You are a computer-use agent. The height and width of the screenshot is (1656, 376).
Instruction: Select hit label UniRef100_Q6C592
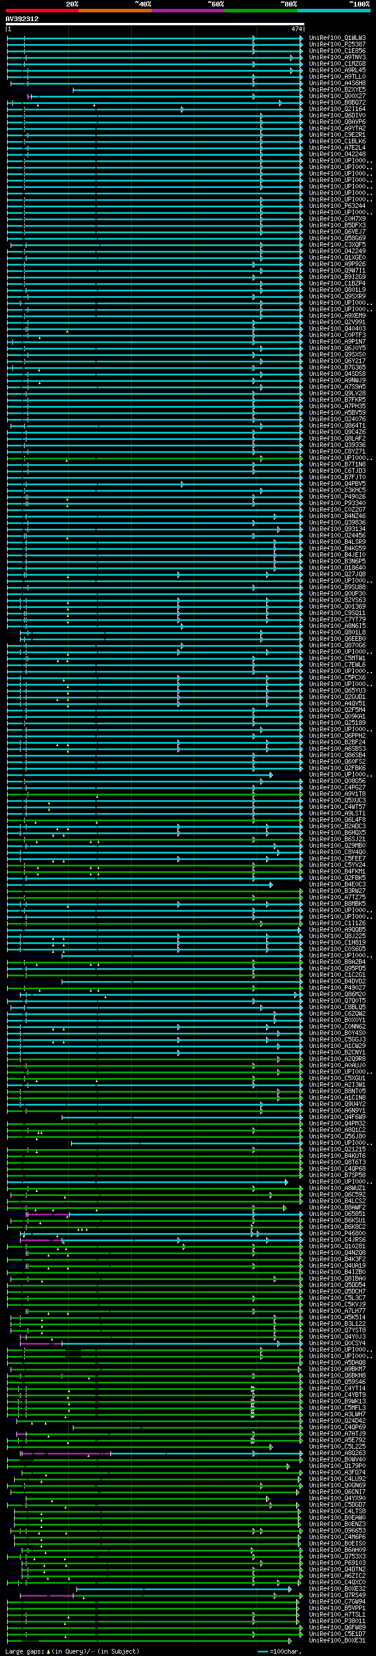pos(337,1194)
